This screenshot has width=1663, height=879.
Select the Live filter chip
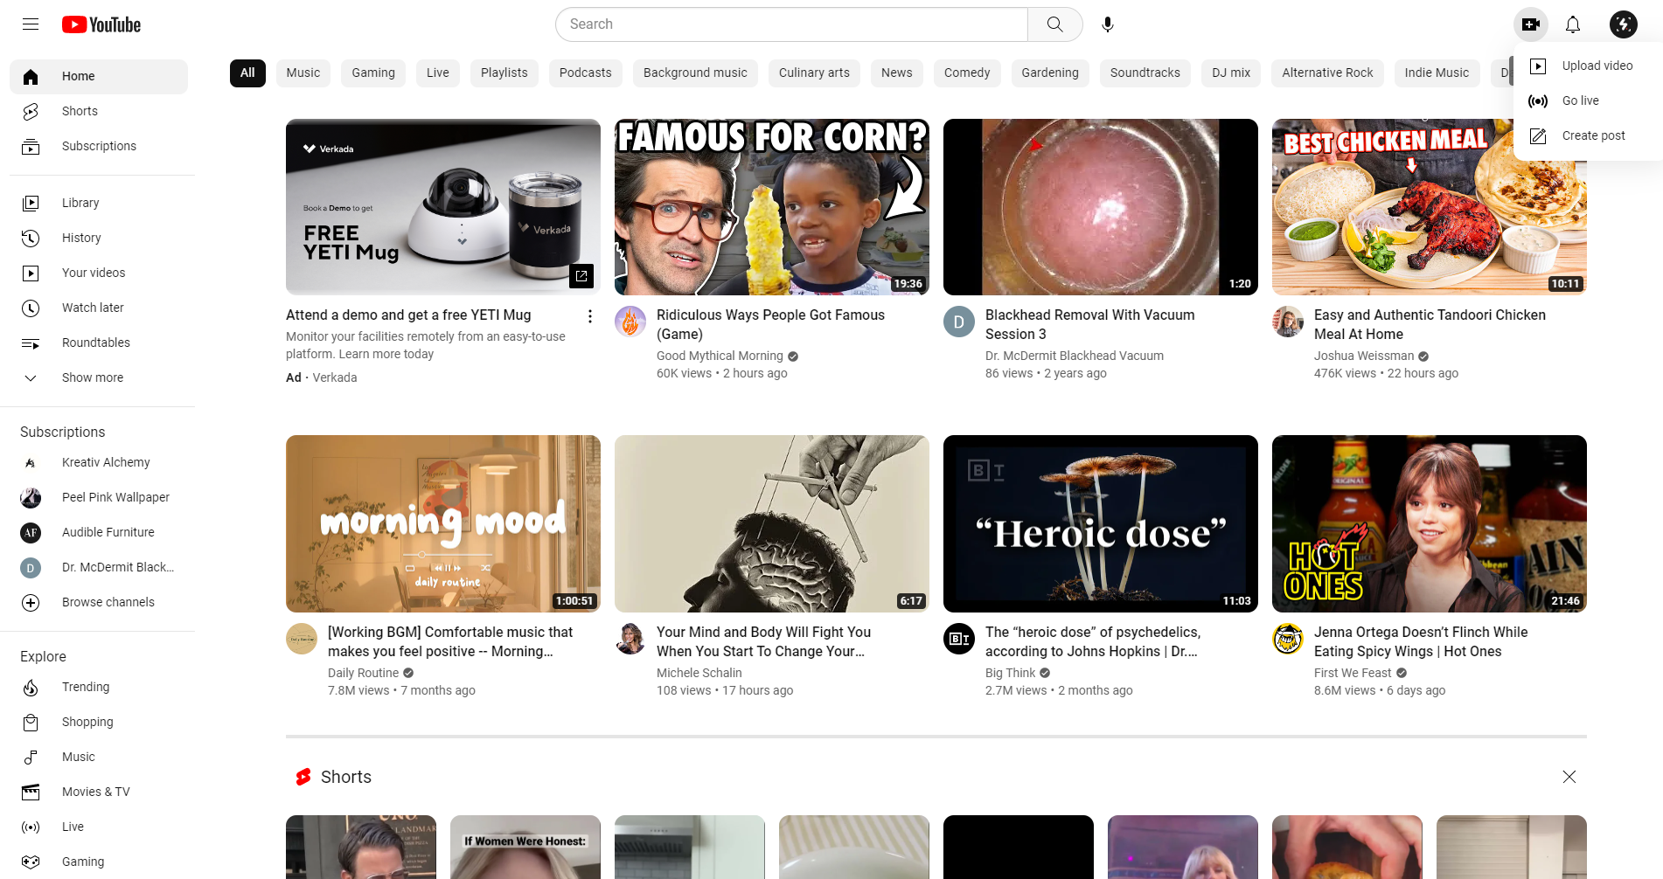coord(438,73)
